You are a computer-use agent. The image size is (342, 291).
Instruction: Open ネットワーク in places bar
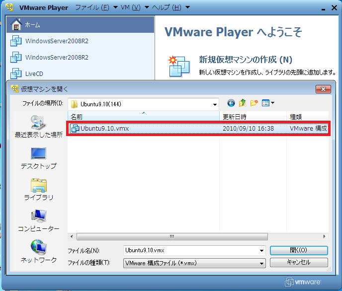[x=39, y=252]
